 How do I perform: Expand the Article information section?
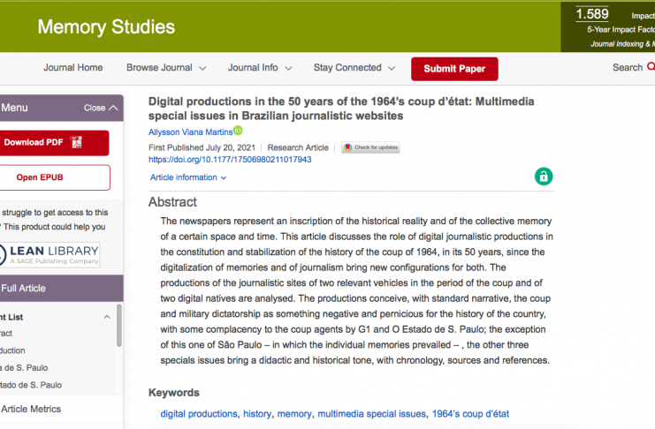click(x=188, y=177)
